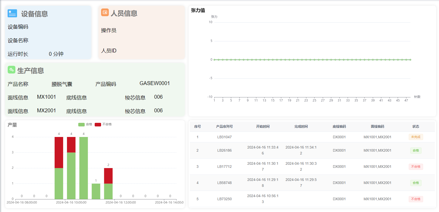Click the 产品序列号 column header
This screenshot has width=439, height=212.
point(224,126)
